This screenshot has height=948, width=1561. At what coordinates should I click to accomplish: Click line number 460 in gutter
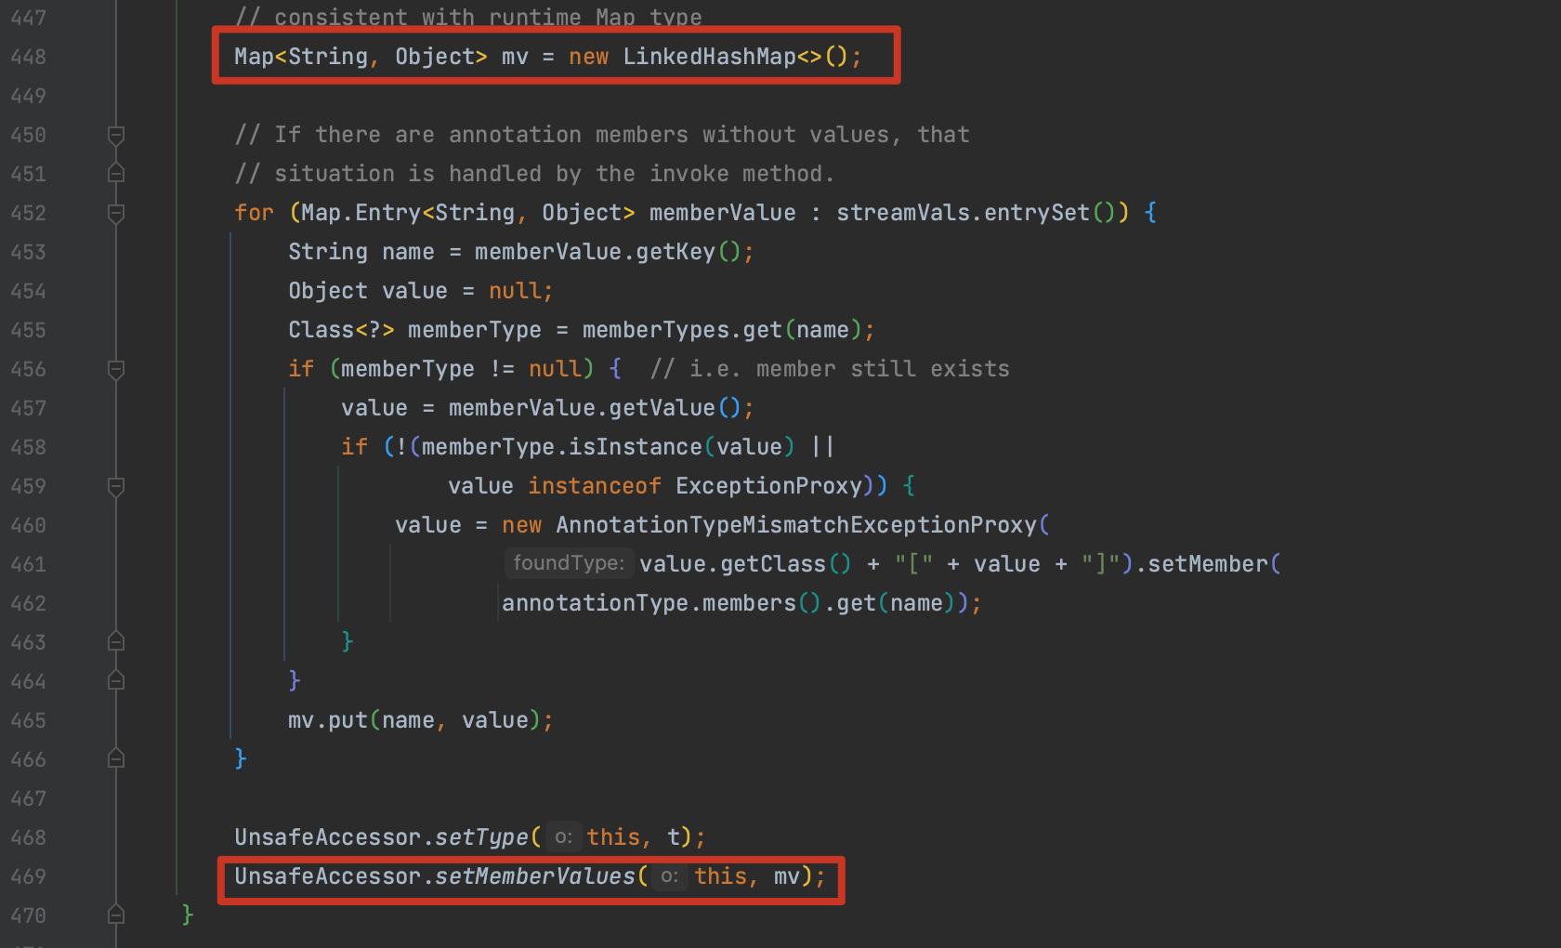tap(29, 525)
